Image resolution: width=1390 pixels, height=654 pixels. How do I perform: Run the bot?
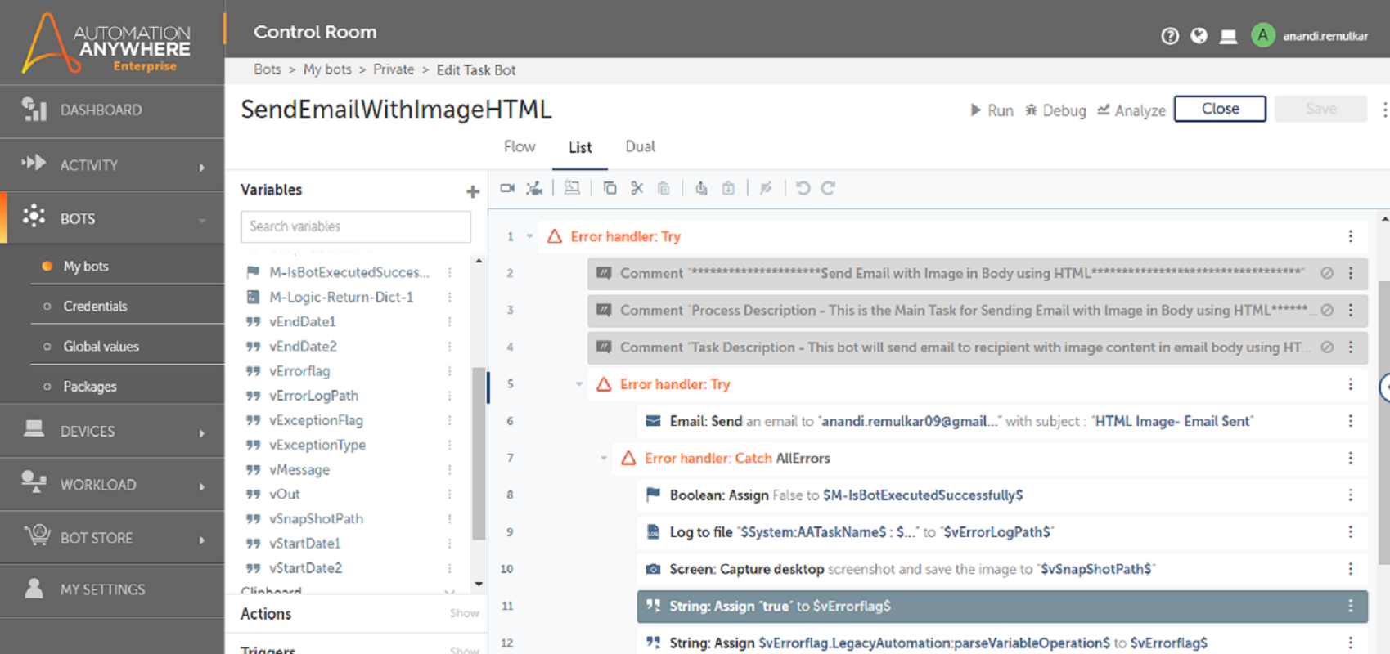click(992, 110)
